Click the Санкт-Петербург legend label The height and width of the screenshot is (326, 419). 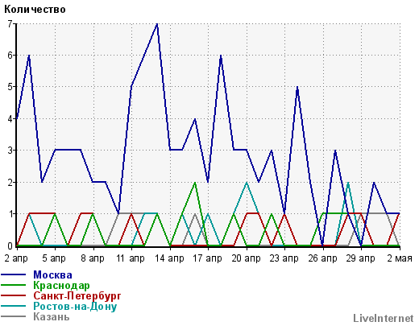coord(77,296)
